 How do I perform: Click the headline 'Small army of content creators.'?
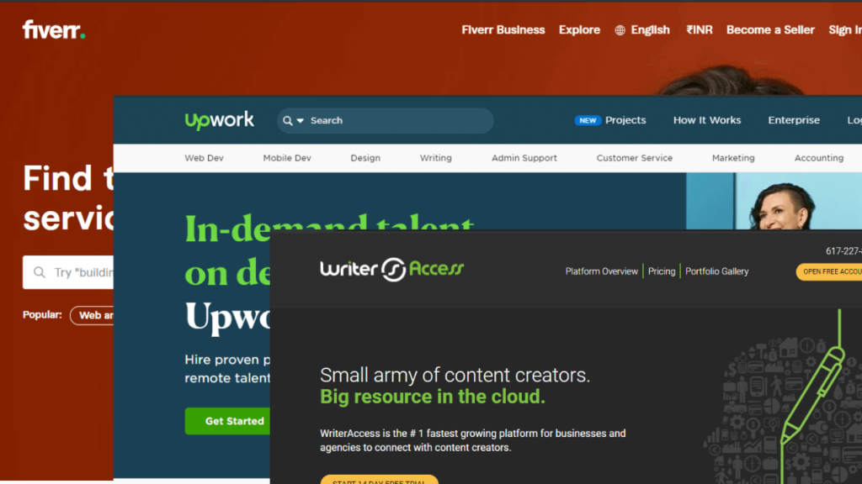[455, 376]
